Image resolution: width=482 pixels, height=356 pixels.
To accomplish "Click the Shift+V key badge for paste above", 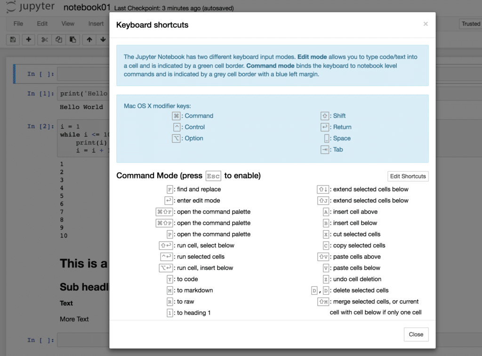I will click(323, 257).
